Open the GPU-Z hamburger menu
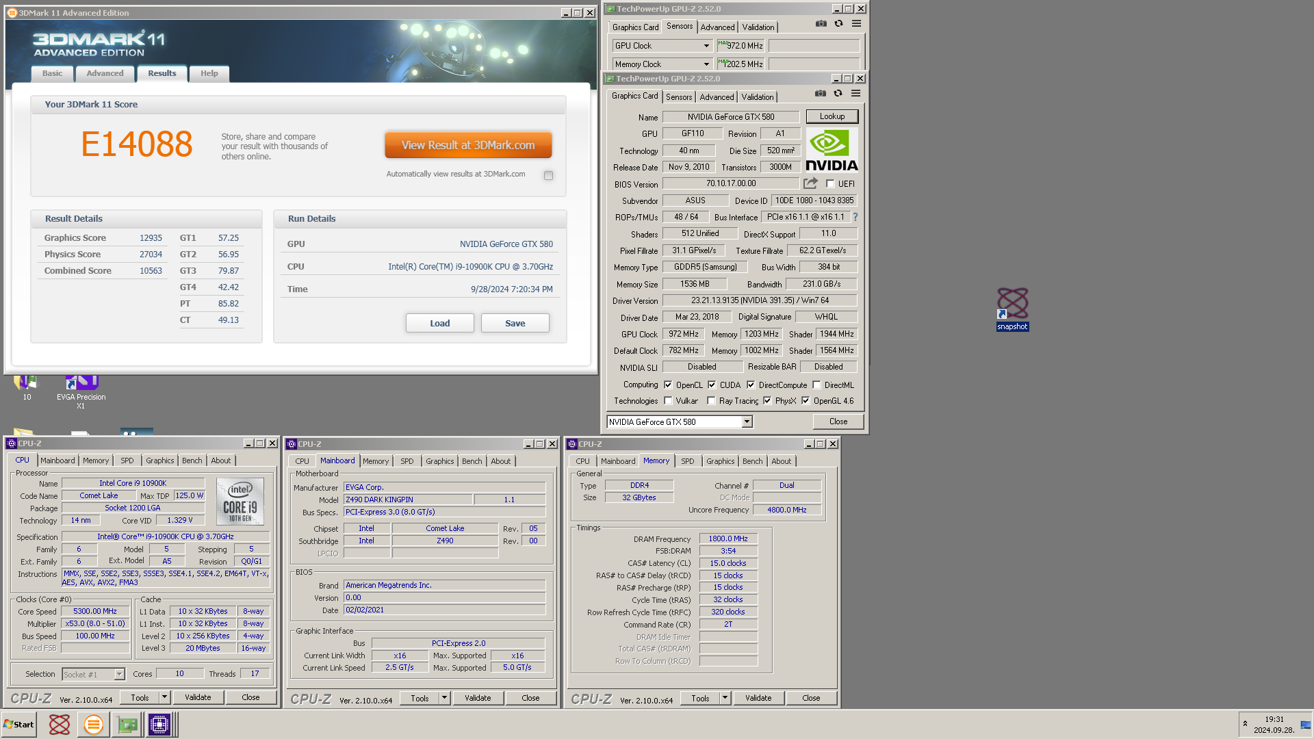This screenshot has width=1314, height=739. tap(855, 94)
